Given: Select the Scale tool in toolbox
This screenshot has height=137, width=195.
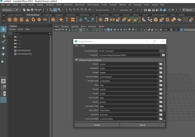Looking at the screenshot, I should [3, 60].
